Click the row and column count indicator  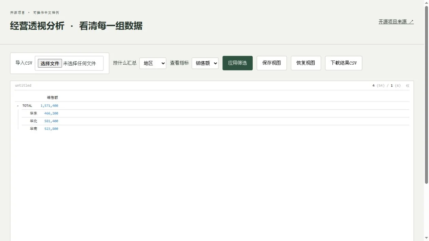[x=387, y=86]
